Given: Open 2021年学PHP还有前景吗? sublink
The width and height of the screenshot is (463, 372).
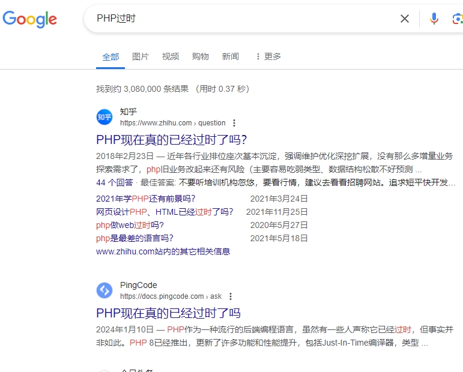Looking at the screenshot, I should point(145,199).
